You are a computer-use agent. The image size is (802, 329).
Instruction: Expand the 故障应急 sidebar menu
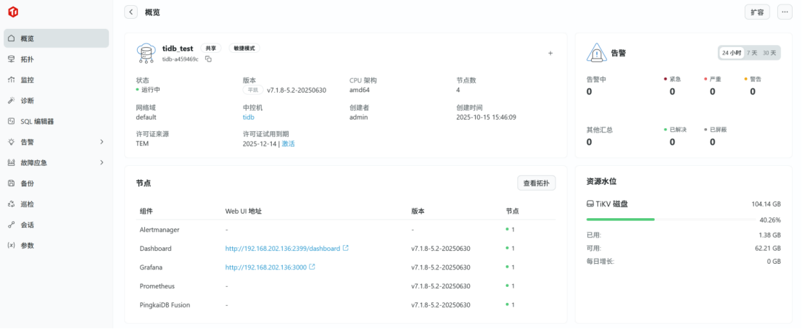[102, 163]
